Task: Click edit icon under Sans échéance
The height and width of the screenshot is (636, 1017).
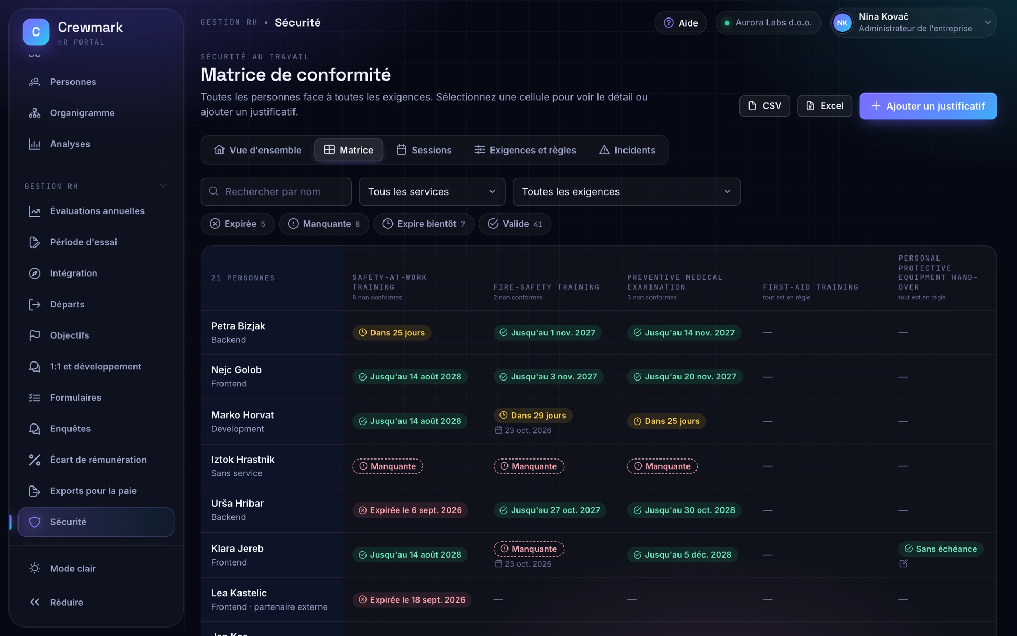Action: click(904, 563)
